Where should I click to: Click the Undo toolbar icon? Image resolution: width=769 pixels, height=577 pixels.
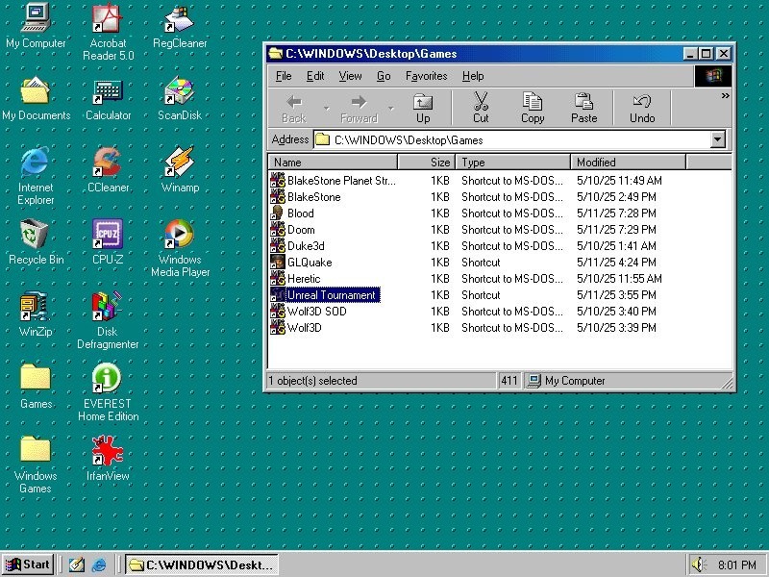pyautogui.click(x=642, y=107)
